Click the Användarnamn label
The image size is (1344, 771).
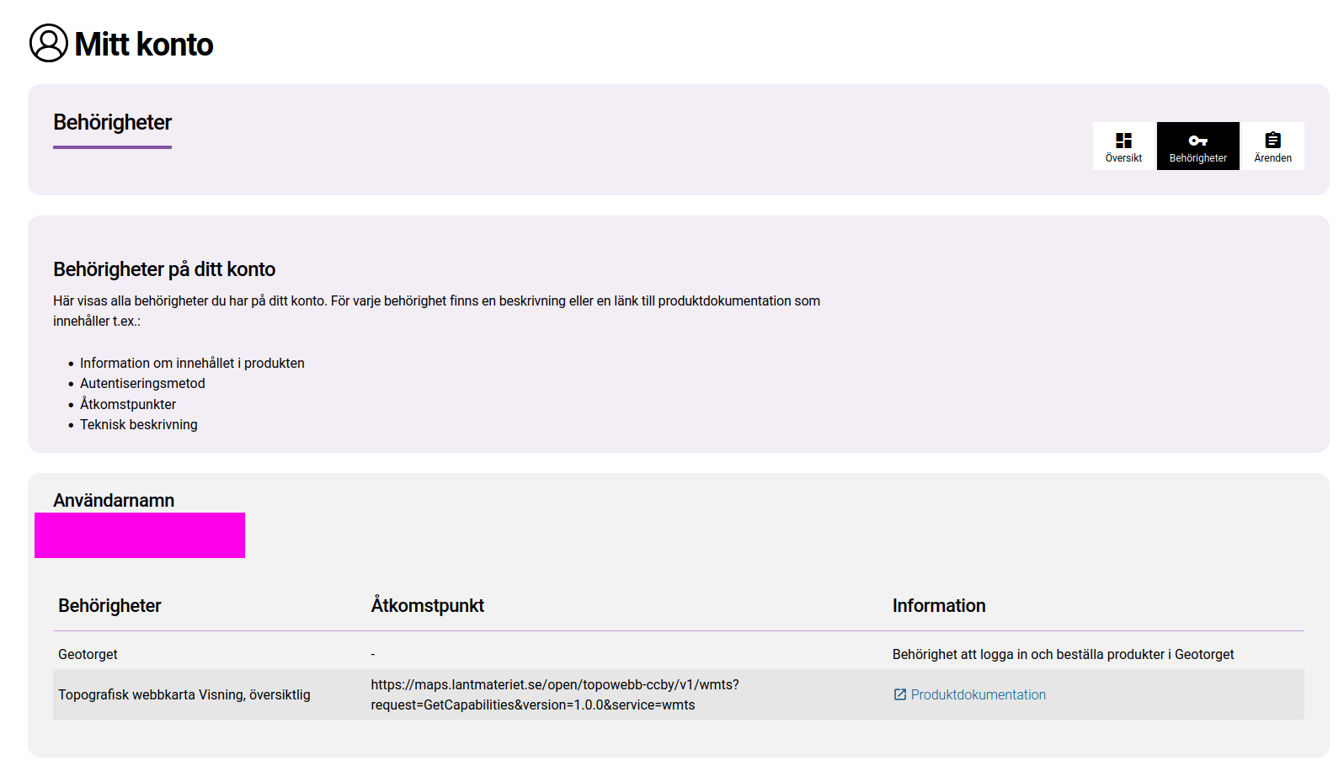(114, 500)
